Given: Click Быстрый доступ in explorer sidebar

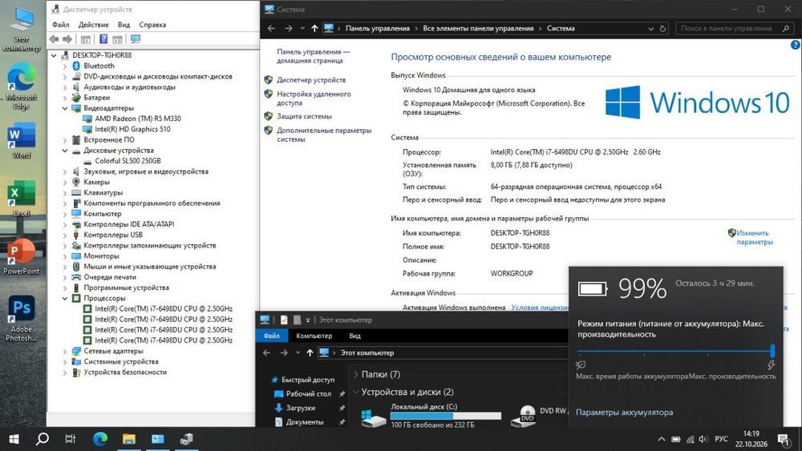Looking at the screenshot, I should tap(308, 380).
